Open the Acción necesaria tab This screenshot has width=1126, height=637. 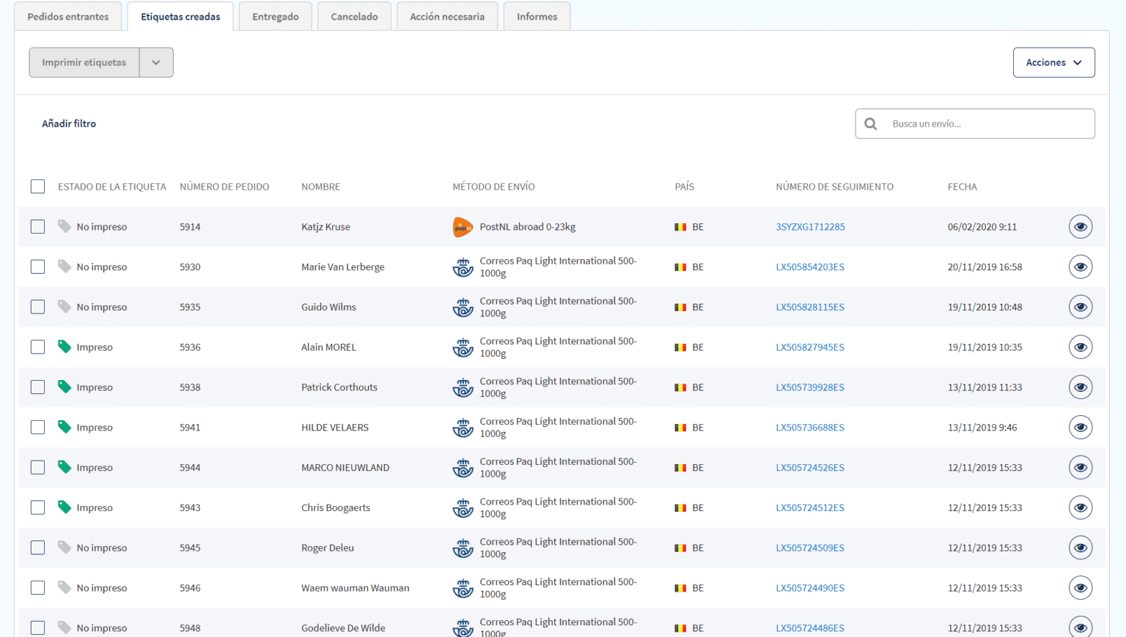click(447, 16)
